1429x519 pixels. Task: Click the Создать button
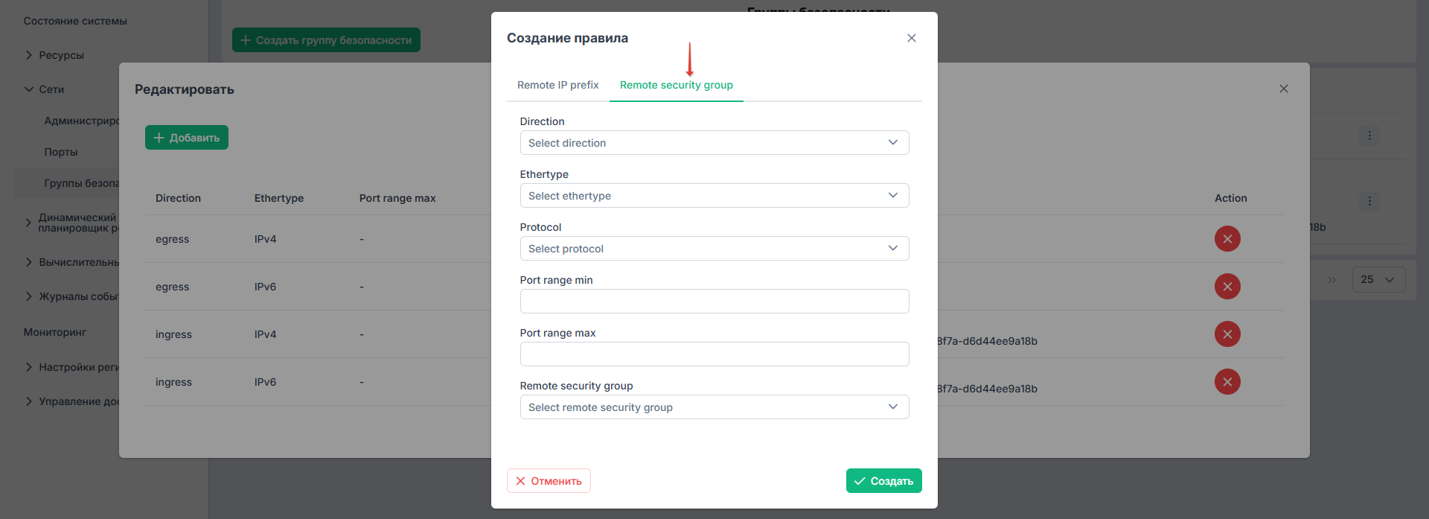(x=884, y=481)
